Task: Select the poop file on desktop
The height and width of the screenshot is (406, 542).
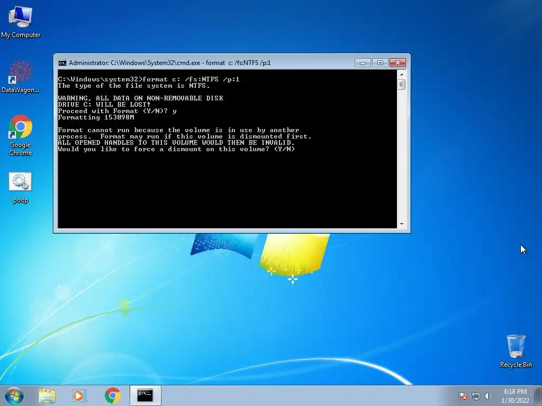Action: click(21, 188)
